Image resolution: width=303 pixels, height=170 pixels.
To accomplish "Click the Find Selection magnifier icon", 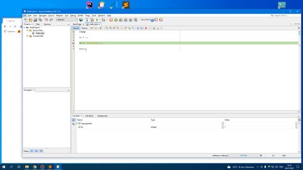I will (x=107, y=28).
